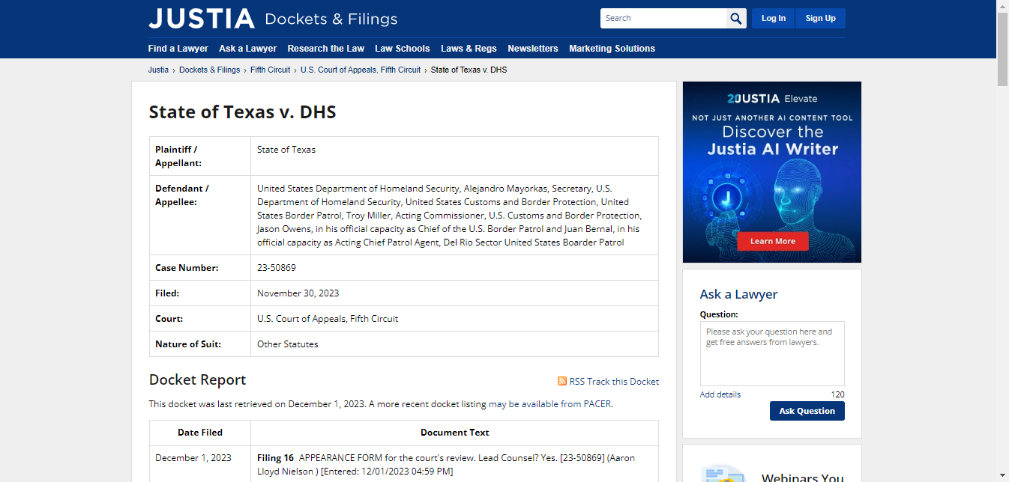
Task: Open Dockets & Filings breadcrumb link
Action: (x=210, y=70)
